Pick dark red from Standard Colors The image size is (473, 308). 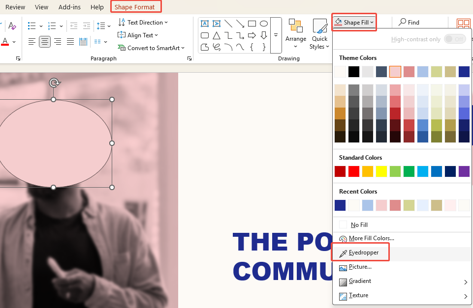340,170
